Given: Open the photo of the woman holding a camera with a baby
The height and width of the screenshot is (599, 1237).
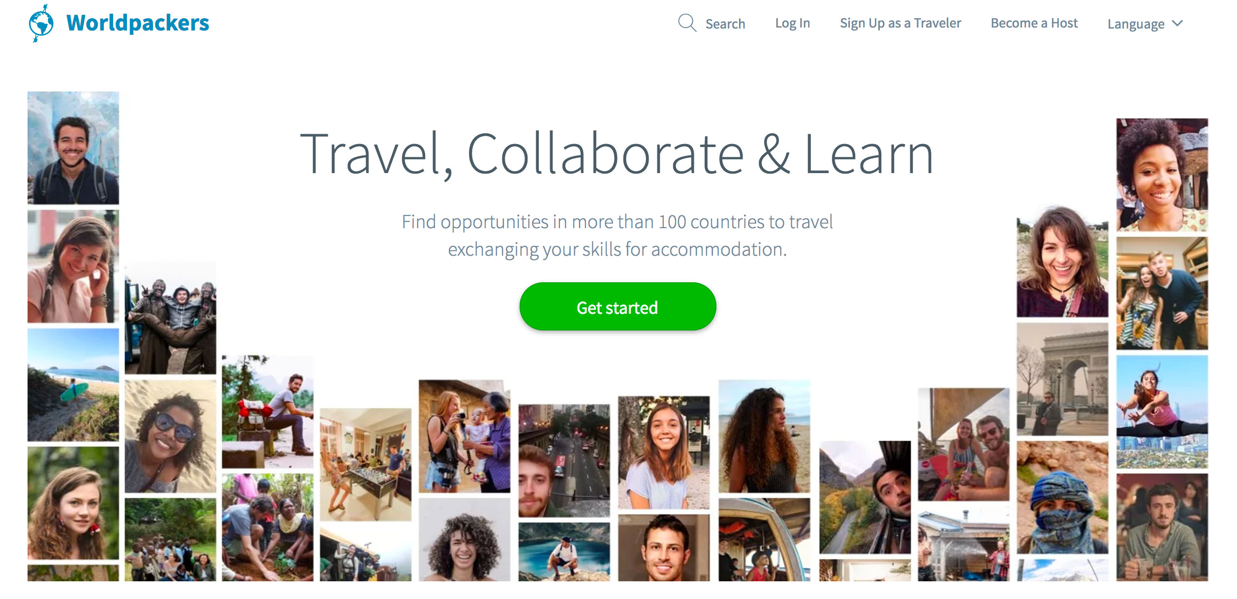Looking at the screenshot, I should click(464, 436).
